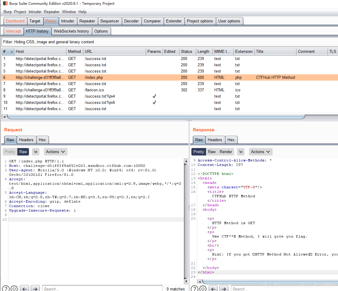Sort history by Title column
Image resolution: width=338 pixels, height=291 pixels.
[x=276, y=51]
